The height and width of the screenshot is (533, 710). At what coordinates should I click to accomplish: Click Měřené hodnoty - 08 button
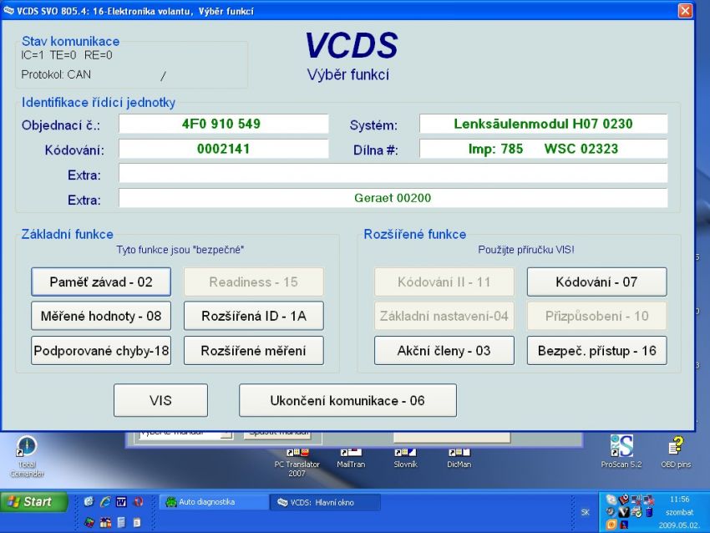click(101, 317)
